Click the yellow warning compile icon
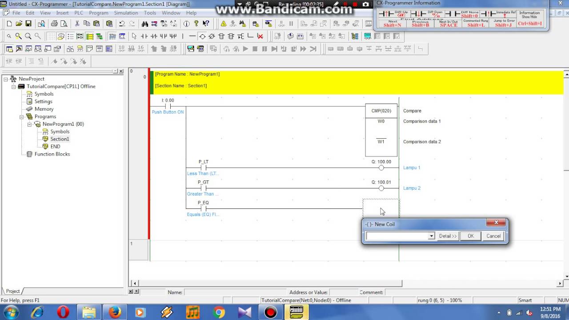The image size is (569, 320). point(224,24)
